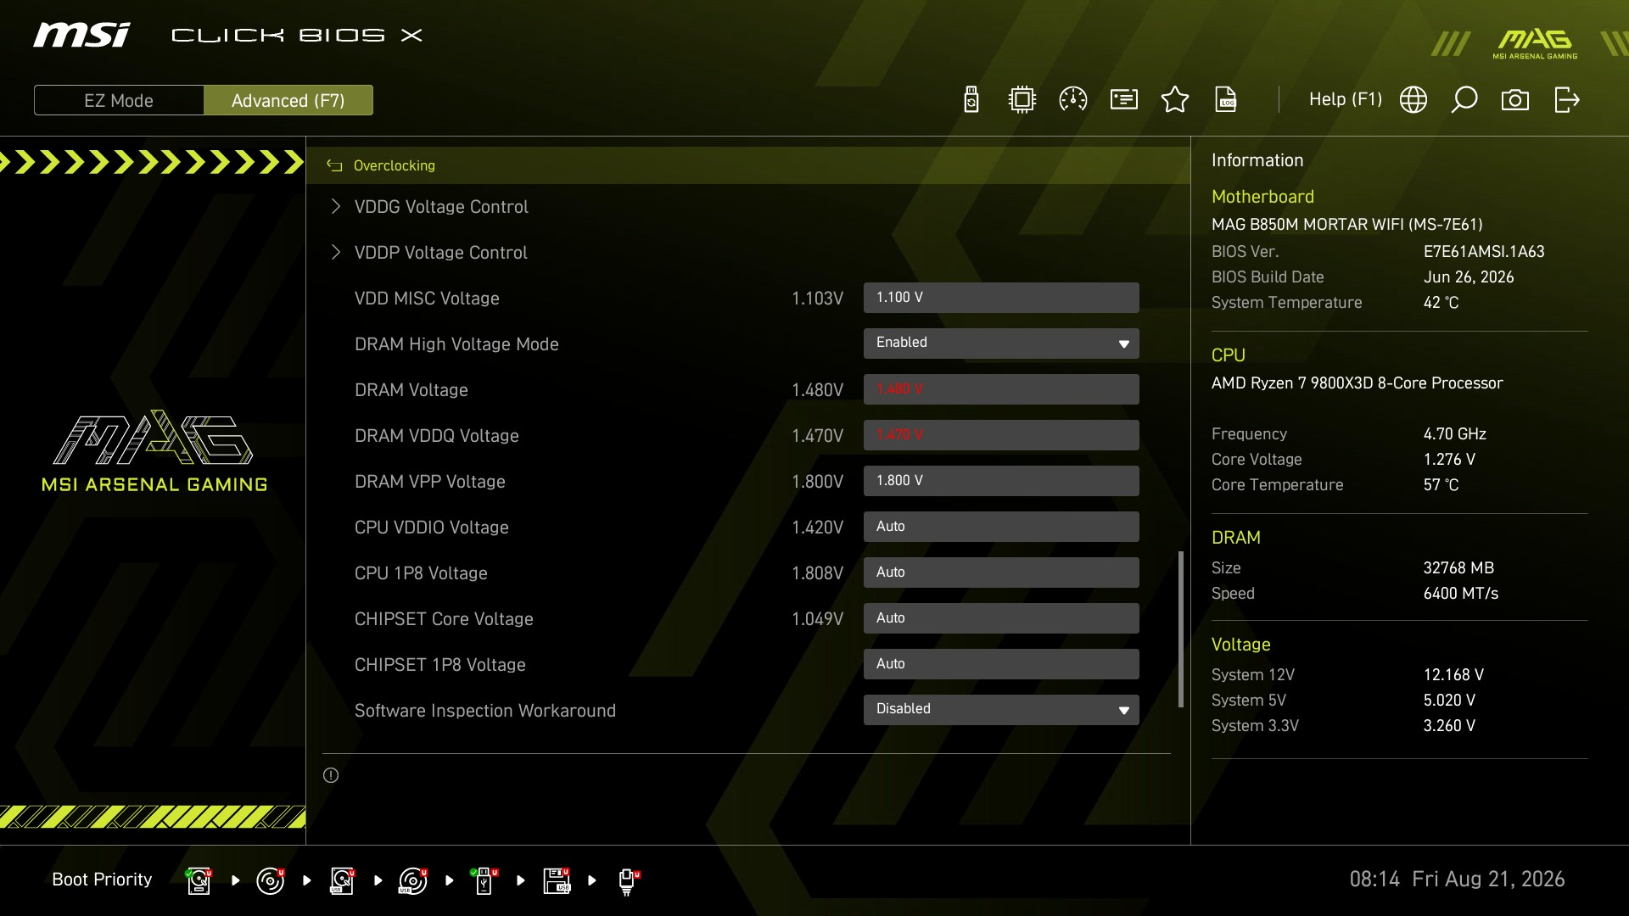Click the System 12V reading 12.168 V
The width and height of the screenshot is (1629, 916).
pos(1453,675)
